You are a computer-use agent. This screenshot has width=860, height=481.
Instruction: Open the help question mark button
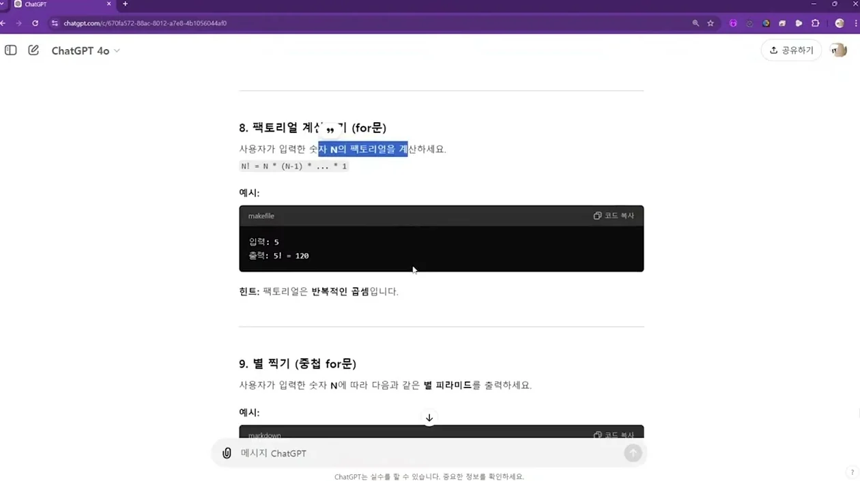tap(852, 472)
